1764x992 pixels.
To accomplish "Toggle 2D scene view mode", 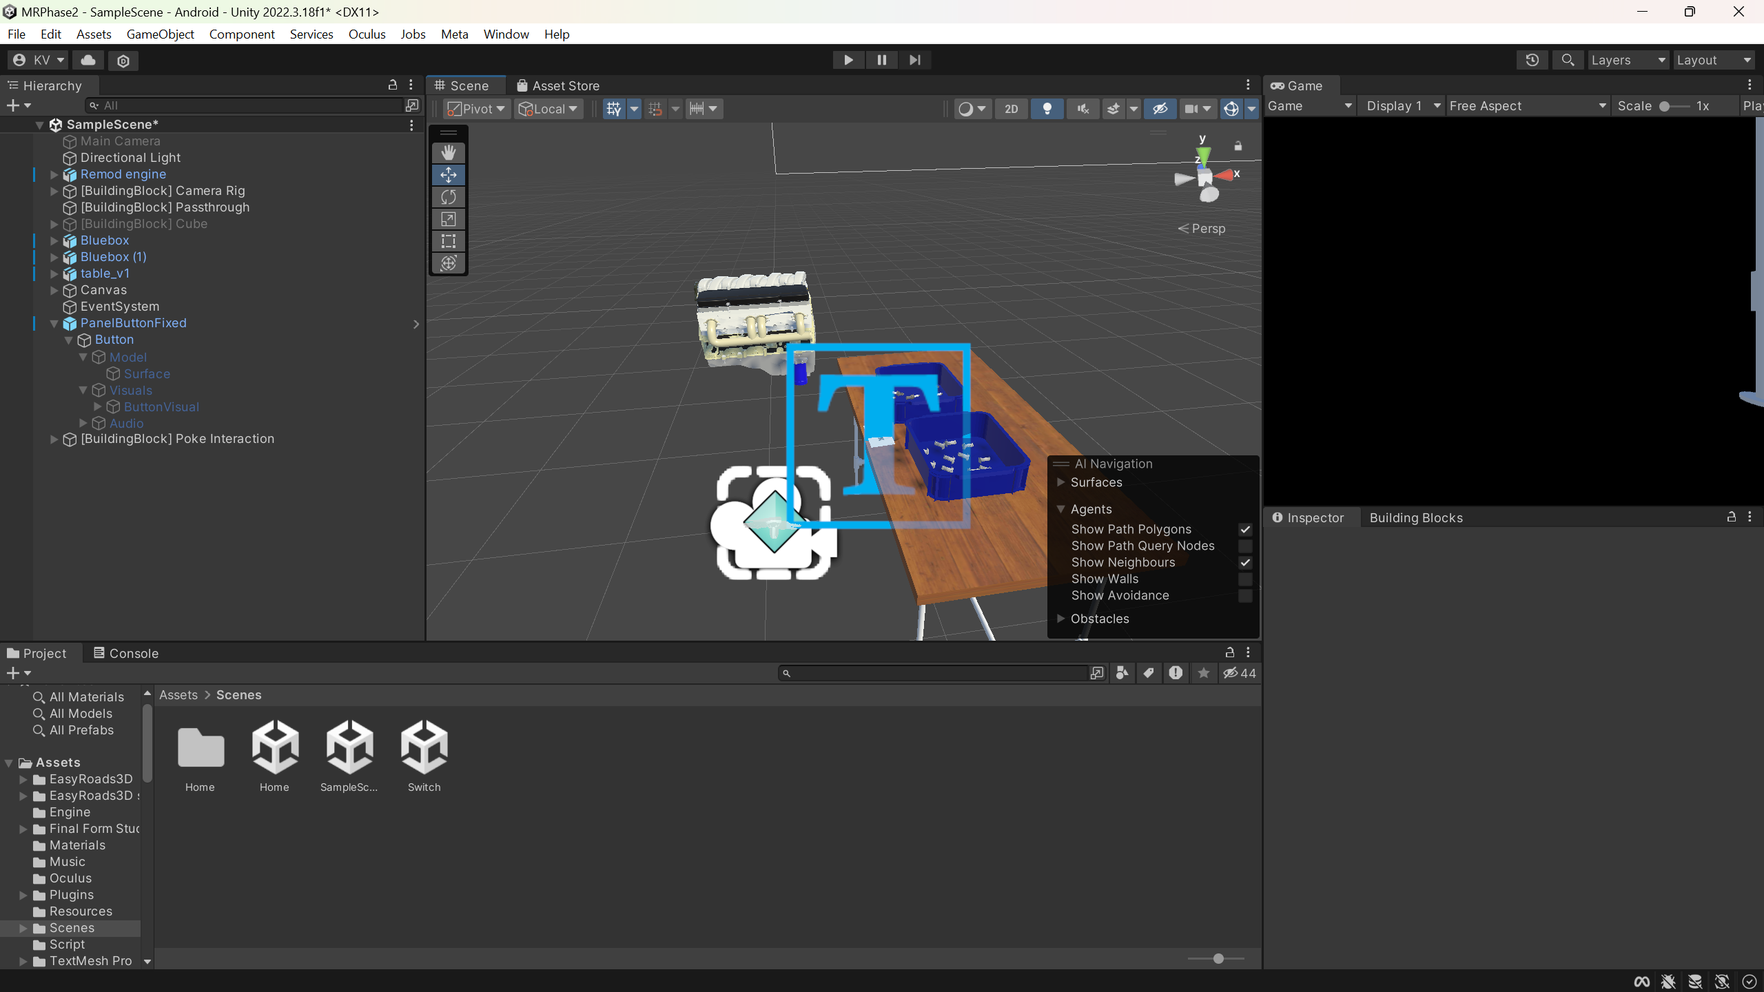I will 1011,109.
